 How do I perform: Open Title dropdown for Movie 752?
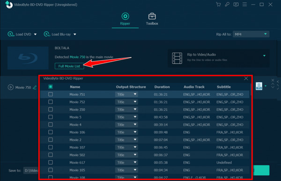click(126, 102)
